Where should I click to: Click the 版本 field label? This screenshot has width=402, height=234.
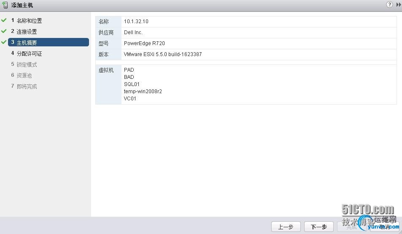pyautogui.click(x=104, y=54)
